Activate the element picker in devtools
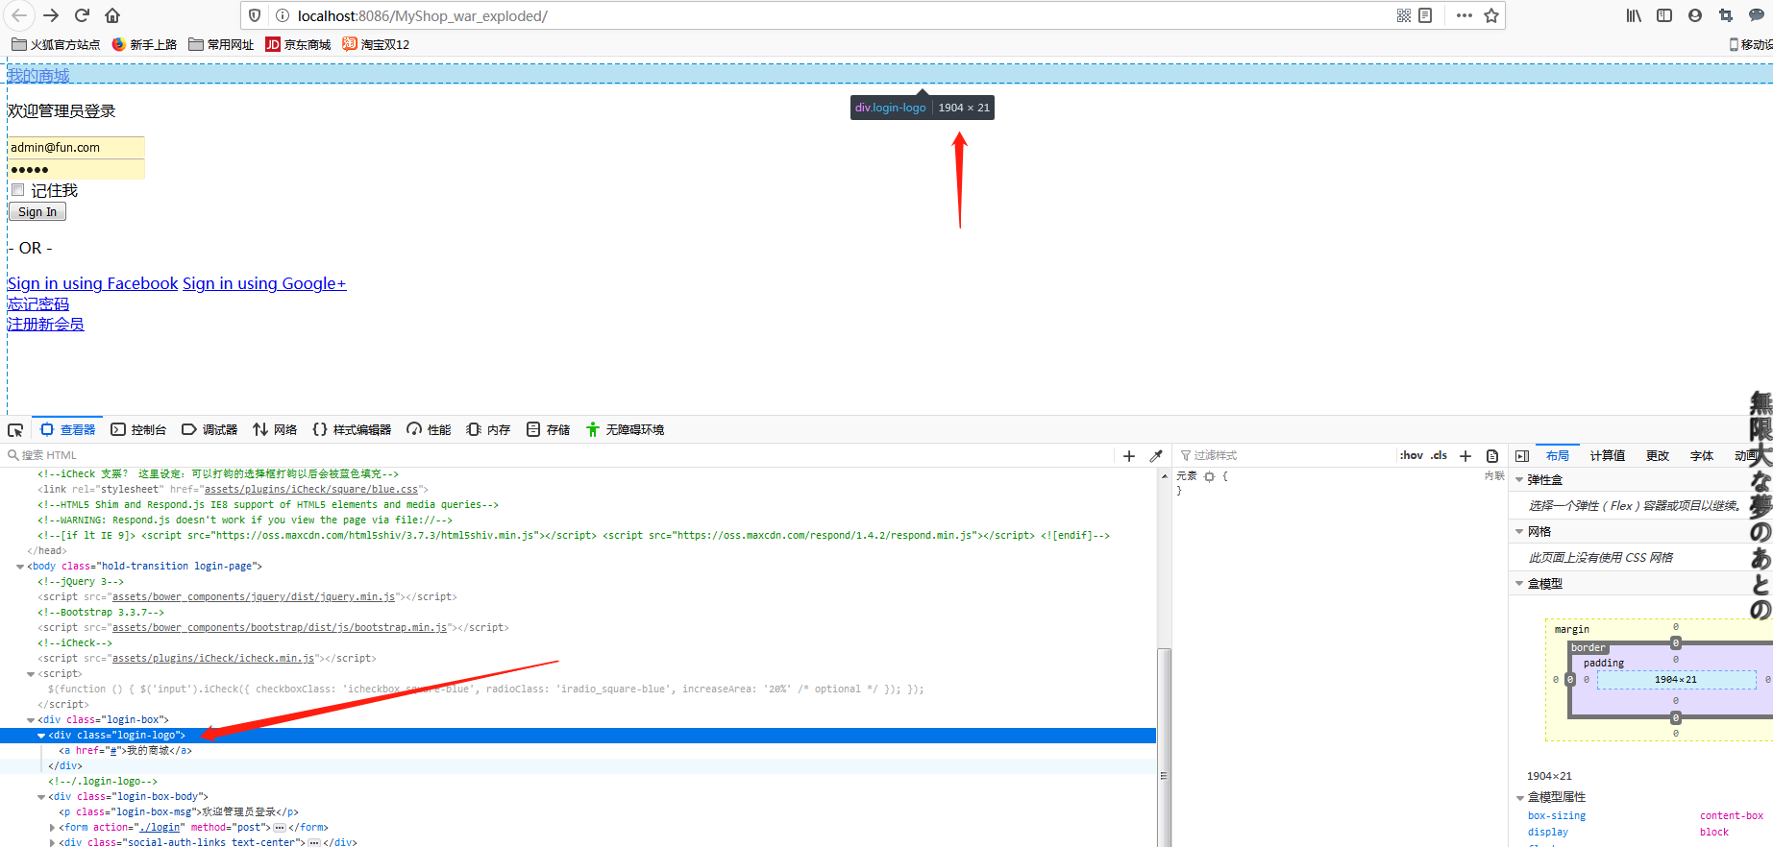The height and width of the screenshot is (847, 1773). point(15,429)
